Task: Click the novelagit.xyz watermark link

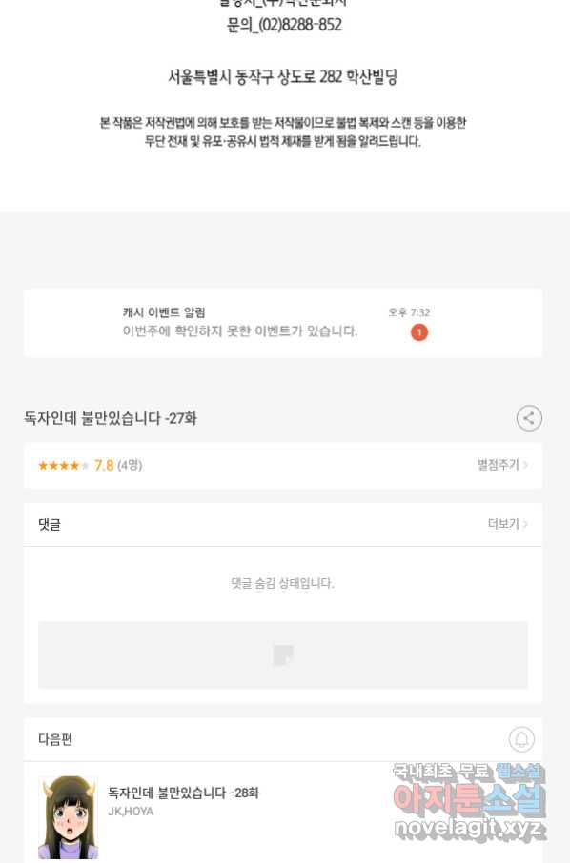Action: click(x=470, y=828)
